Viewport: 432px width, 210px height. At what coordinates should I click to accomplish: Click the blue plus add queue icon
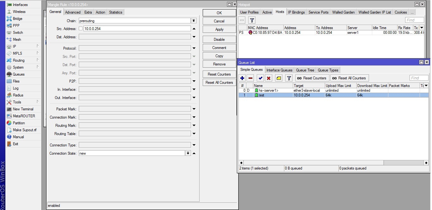242,78
